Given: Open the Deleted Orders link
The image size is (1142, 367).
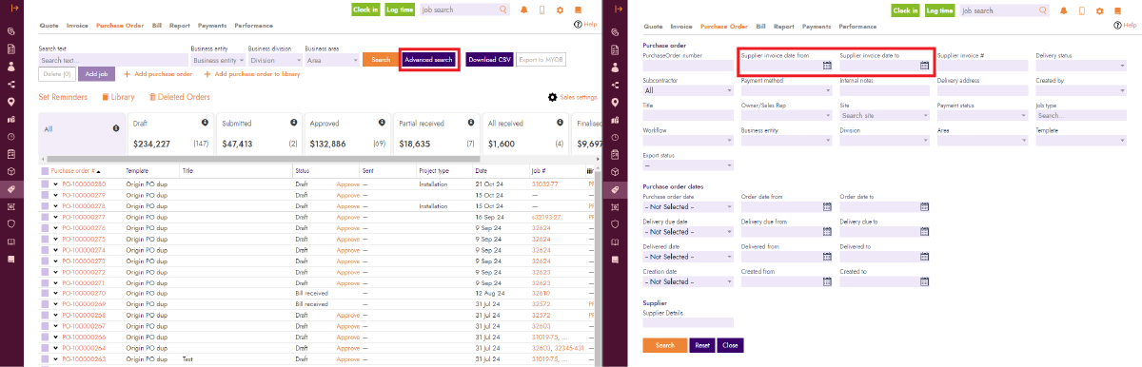Looking at the screenshot, I should (179, 97).
